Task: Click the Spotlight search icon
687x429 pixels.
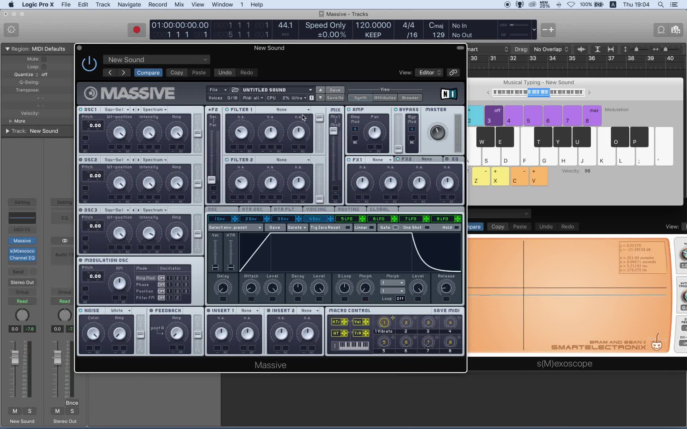Action: click(x=660, y=5)
